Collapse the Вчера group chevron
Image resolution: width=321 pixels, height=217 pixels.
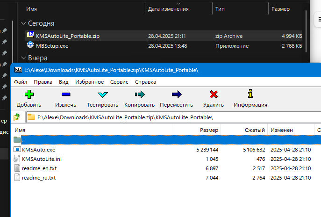point(24,58)
